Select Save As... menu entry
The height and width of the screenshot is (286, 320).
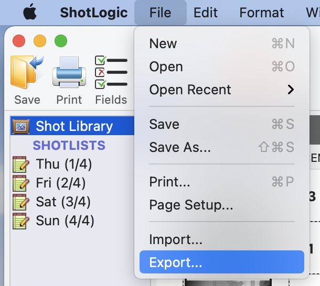point(222,147)
